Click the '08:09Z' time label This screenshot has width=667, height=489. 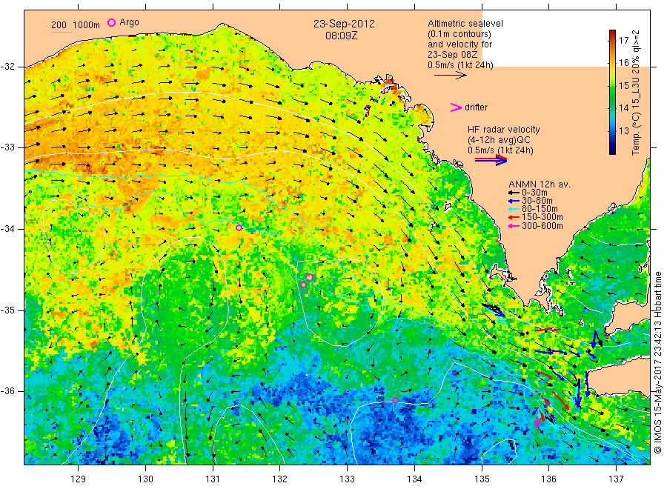pyautogui.click(x=342, y=36)
